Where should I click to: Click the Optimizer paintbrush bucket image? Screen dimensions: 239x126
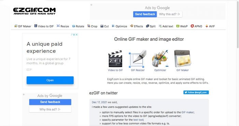click(160, 59)
